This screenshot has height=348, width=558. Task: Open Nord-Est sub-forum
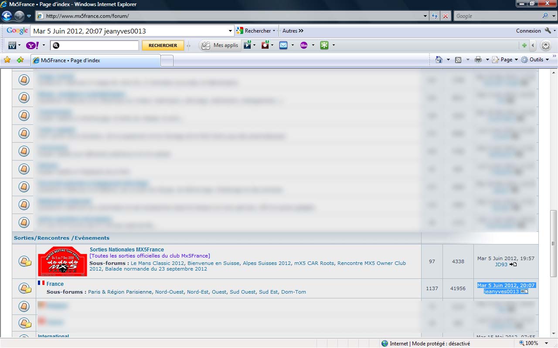198,292
